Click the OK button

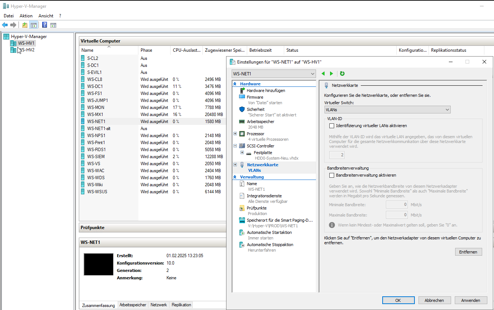(398, 300)
